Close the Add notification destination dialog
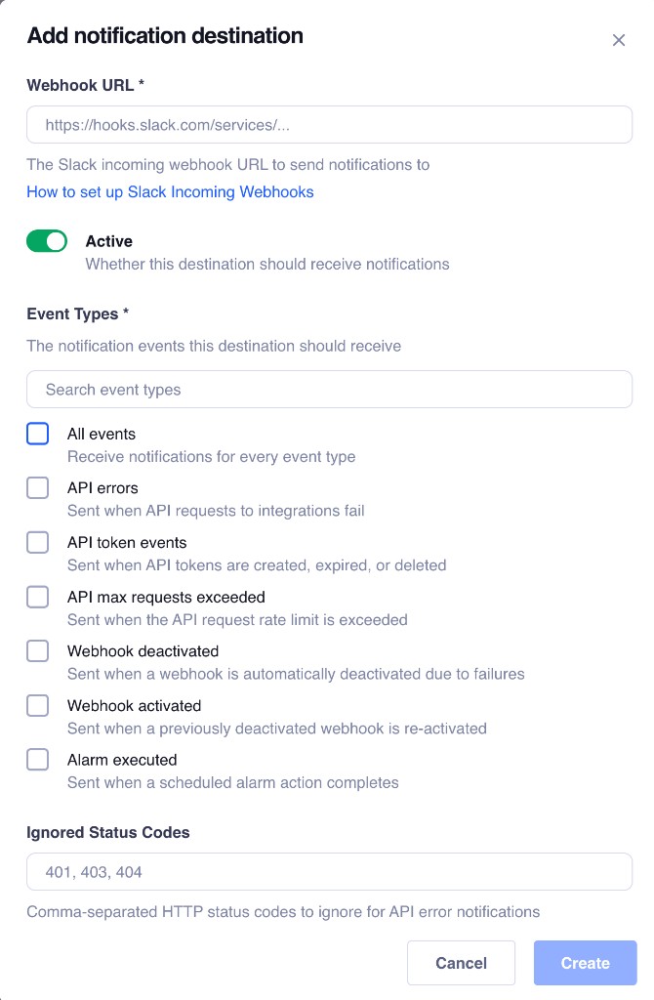This screenshot has width=654, height=1000. pyautogui.click(x=619, y=40)
